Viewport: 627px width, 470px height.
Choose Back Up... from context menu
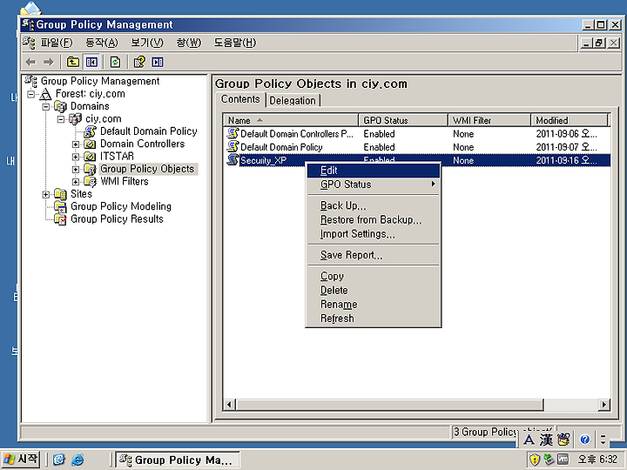pyautogui.click(x=374, y=205)
